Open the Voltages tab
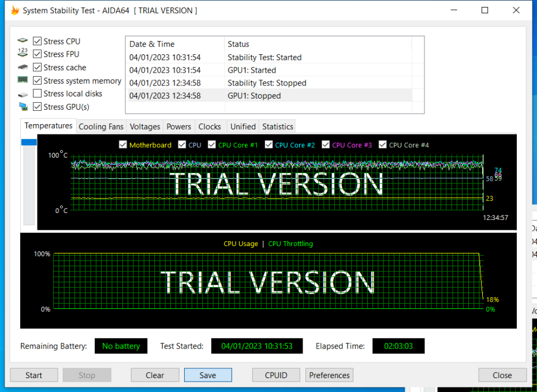The width and height of the screenshot is (537, 392). [x=145, y=126]
